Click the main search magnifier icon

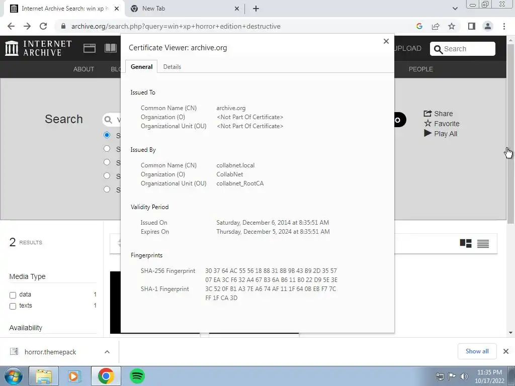pos(108,120)
